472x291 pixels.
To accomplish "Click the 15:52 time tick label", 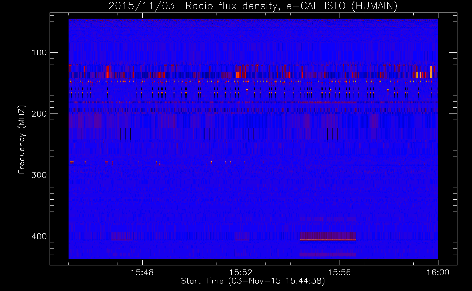I will click(241, 273).
